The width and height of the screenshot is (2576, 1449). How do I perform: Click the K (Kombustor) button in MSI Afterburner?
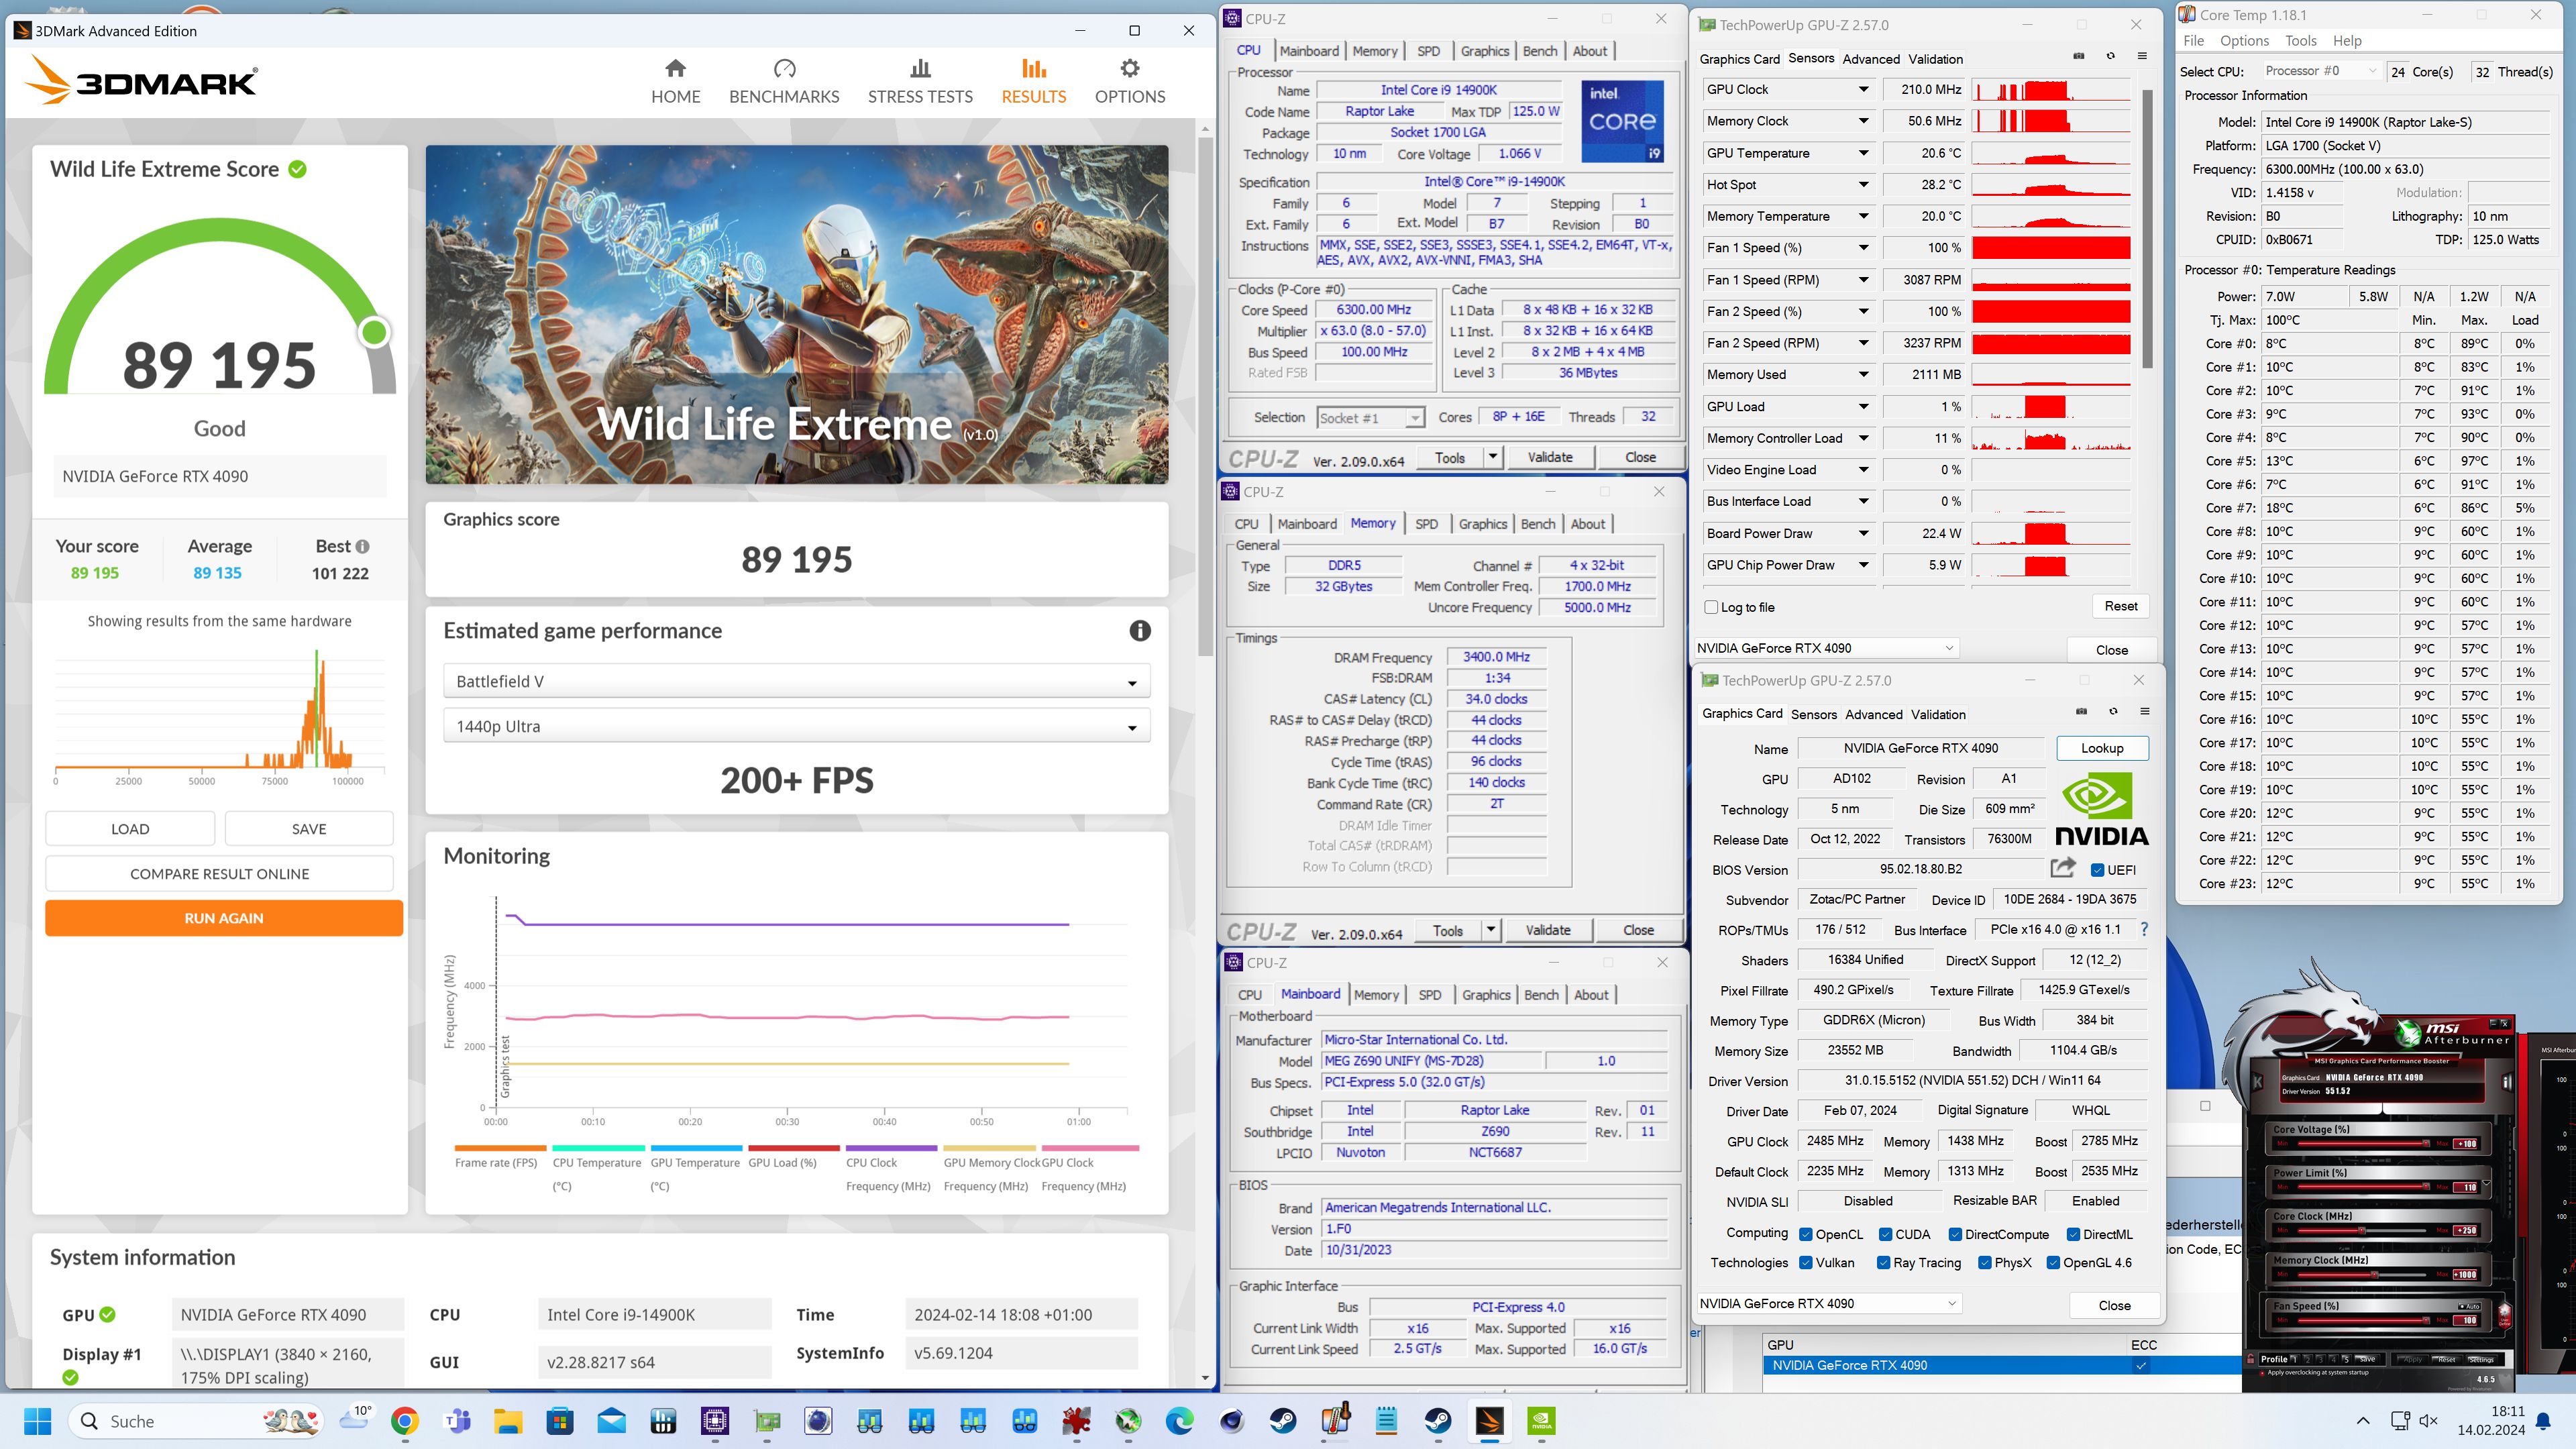coord(2258,1082)
